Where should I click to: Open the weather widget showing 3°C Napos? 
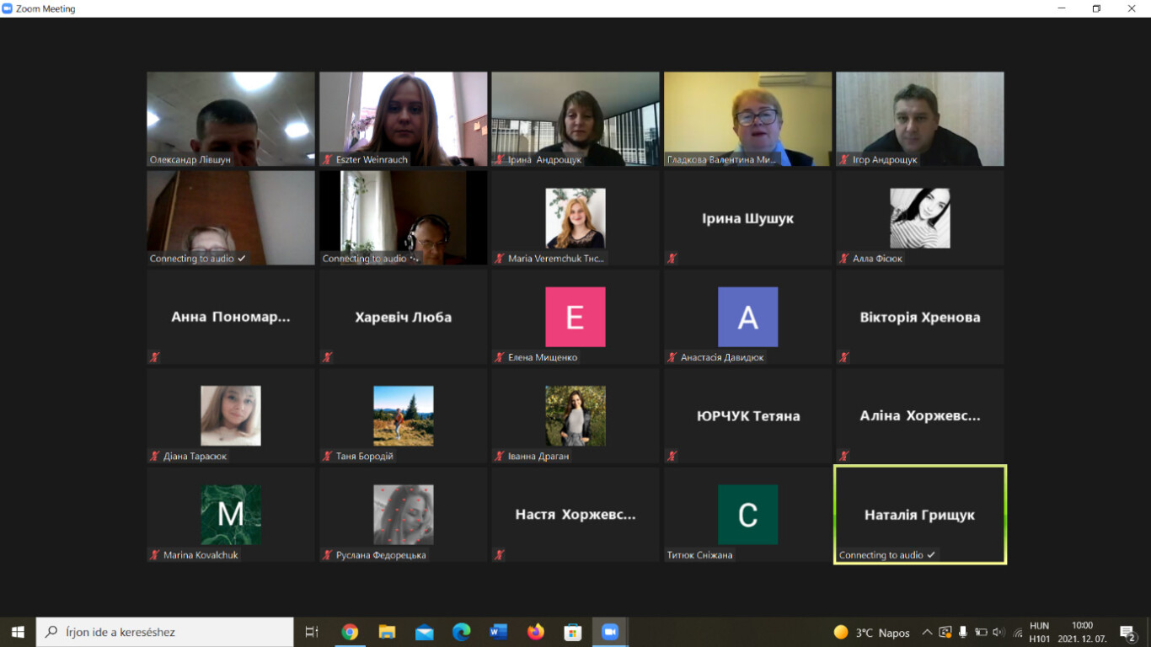[x=871, y=632]
